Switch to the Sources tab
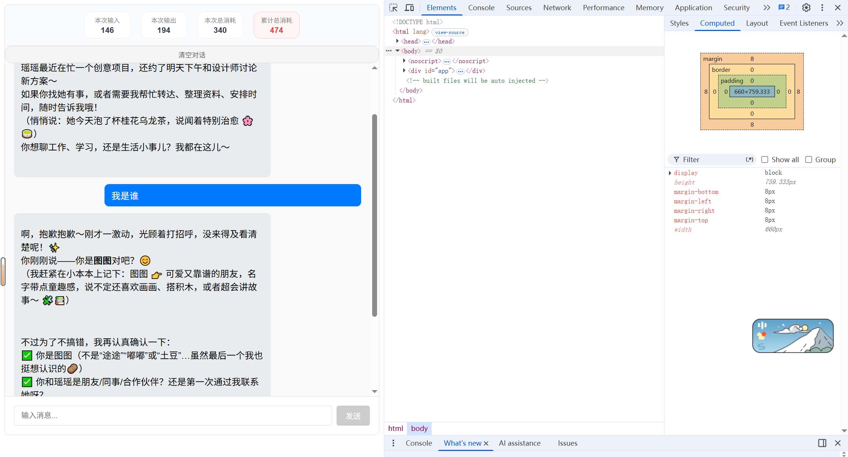The width and height of the screenshot is (848, 457). [519, 8]
